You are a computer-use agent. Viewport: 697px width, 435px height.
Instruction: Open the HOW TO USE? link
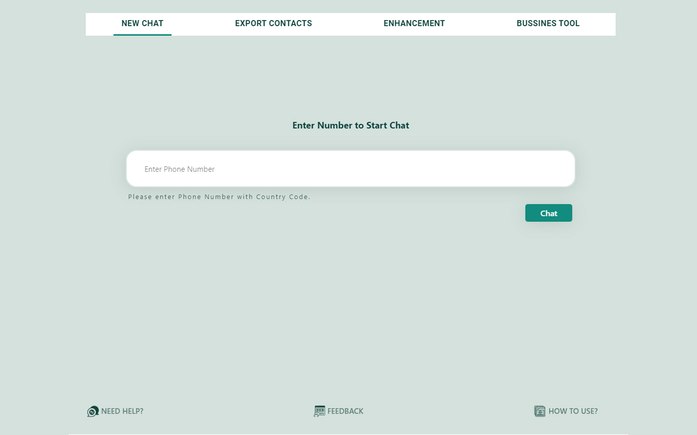(x=573, y=411)
